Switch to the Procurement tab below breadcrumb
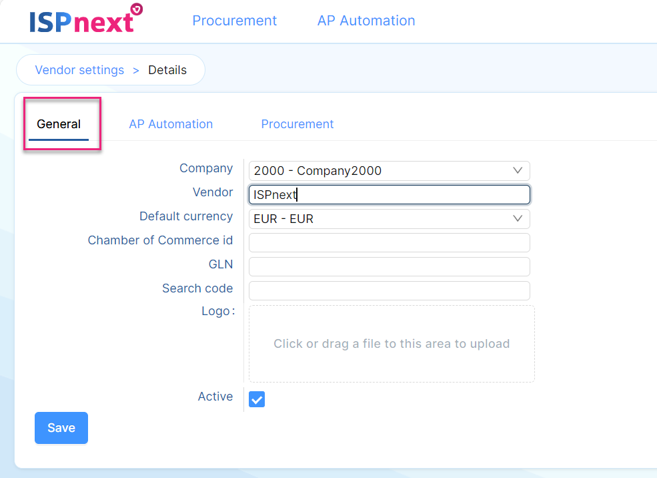 click(x=297, y=124)
